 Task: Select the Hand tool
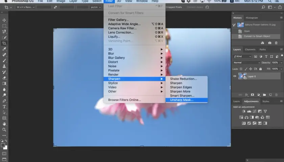(x=4, y=124)
